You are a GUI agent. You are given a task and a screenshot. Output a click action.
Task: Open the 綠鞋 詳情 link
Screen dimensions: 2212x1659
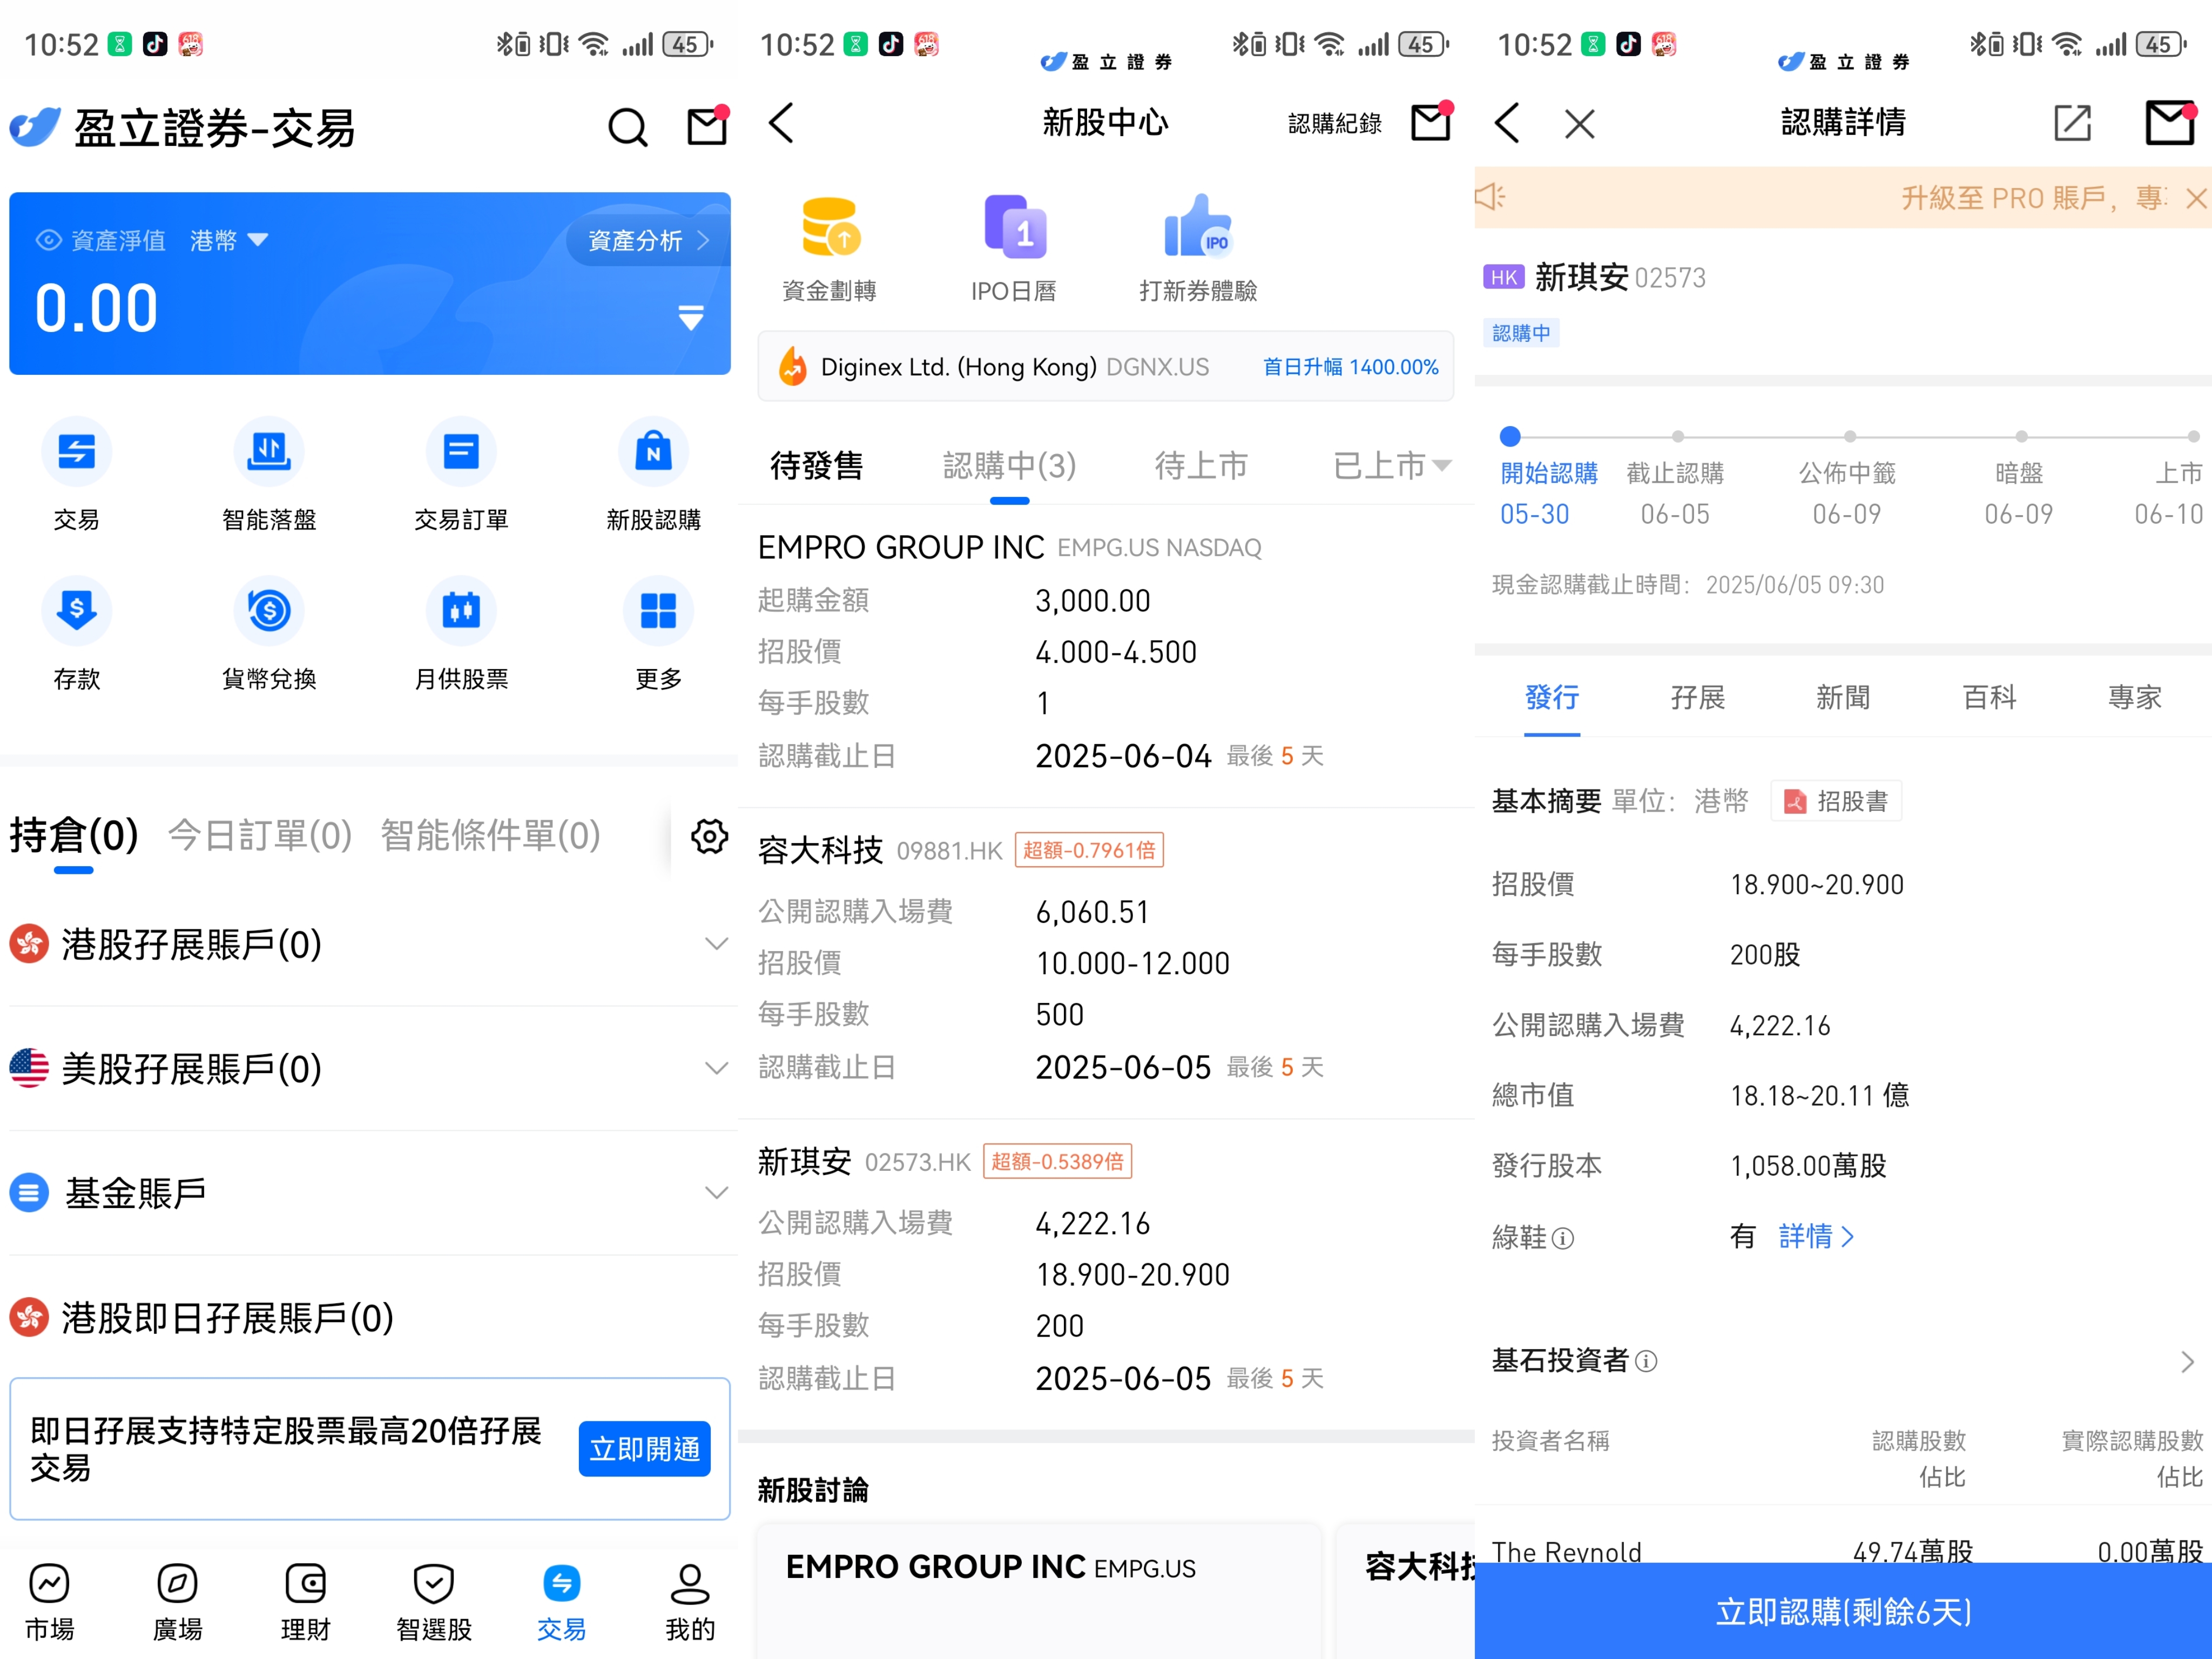click(1816, 1237)
